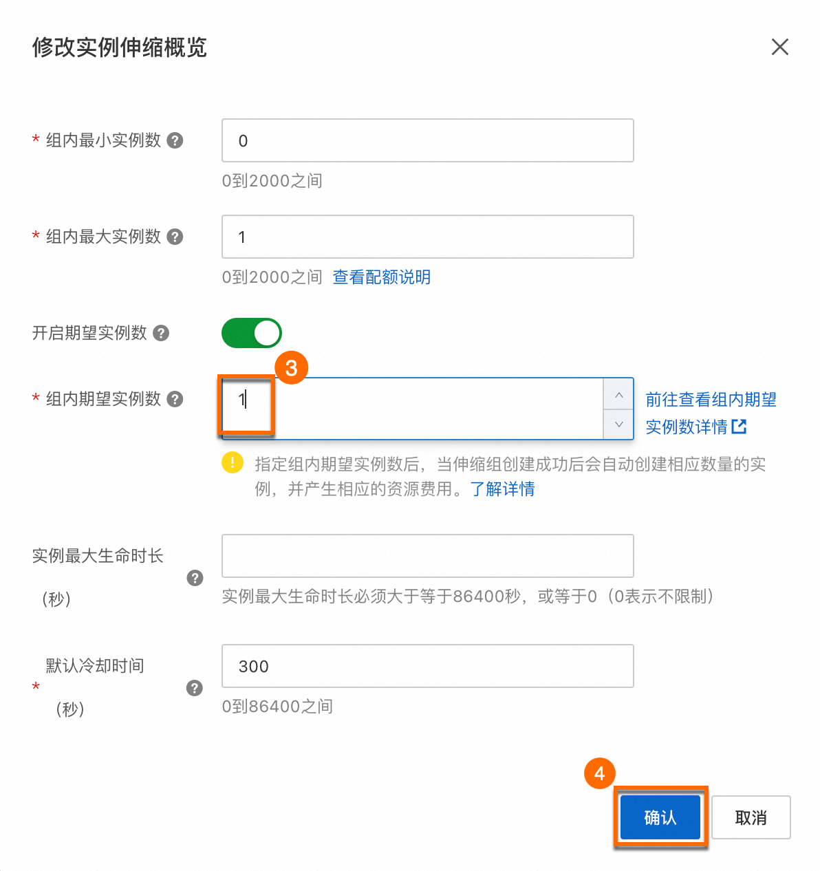Click help icon beside 组内期望实例数
The width and height of the screenshot is (820, 871).
pyautogui.click(x=175, y=399)
